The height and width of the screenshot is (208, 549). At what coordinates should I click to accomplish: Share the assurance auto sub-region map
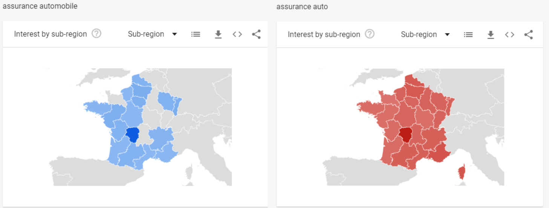coord(529,35)
